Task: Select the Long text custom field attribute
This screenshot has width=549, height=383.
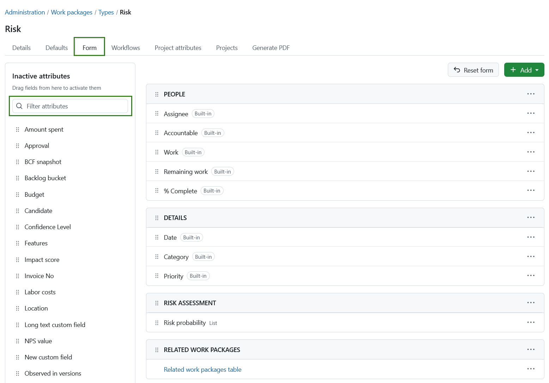Action: click(x=55, y=325)
